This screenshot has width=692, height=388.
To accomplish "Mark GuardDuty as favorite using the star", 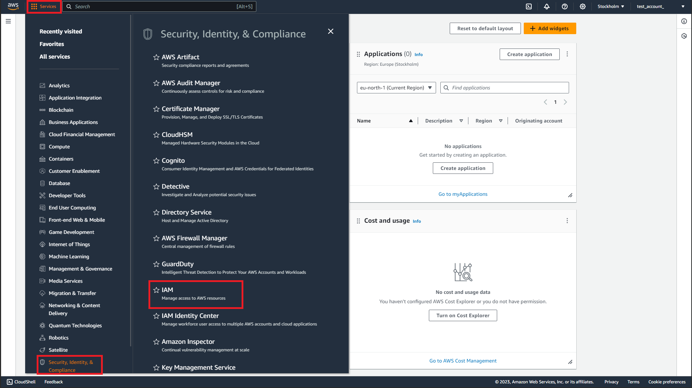I will click(x=156, y=264).
